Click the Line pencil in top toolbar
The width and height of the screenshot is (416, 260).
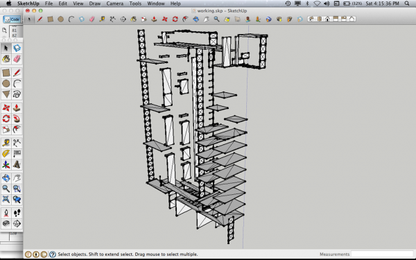(40, 19)
